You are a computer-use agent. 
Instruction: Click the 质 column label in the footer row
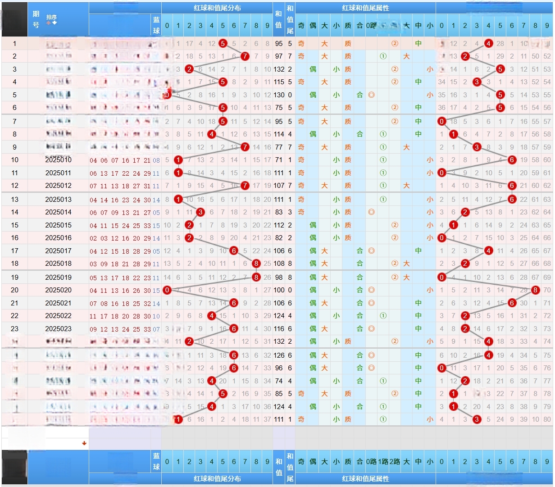tap(348, 462)
